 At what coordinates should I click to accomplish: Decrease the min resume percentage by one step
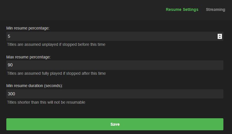pyautogui.click(x=220, y=38)
